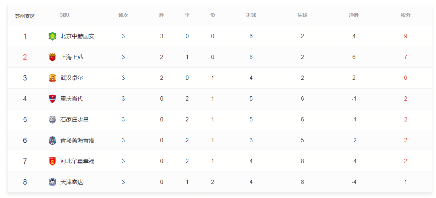Click the rank number 8 cell
Image resolution: width=436 pixels, height=198 pixels.
[x=25, y=182]
